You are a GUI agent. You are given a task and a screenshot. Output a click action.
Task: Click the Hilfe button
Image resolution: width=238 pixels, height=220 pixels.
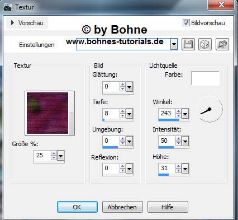(x=168, y=207)
